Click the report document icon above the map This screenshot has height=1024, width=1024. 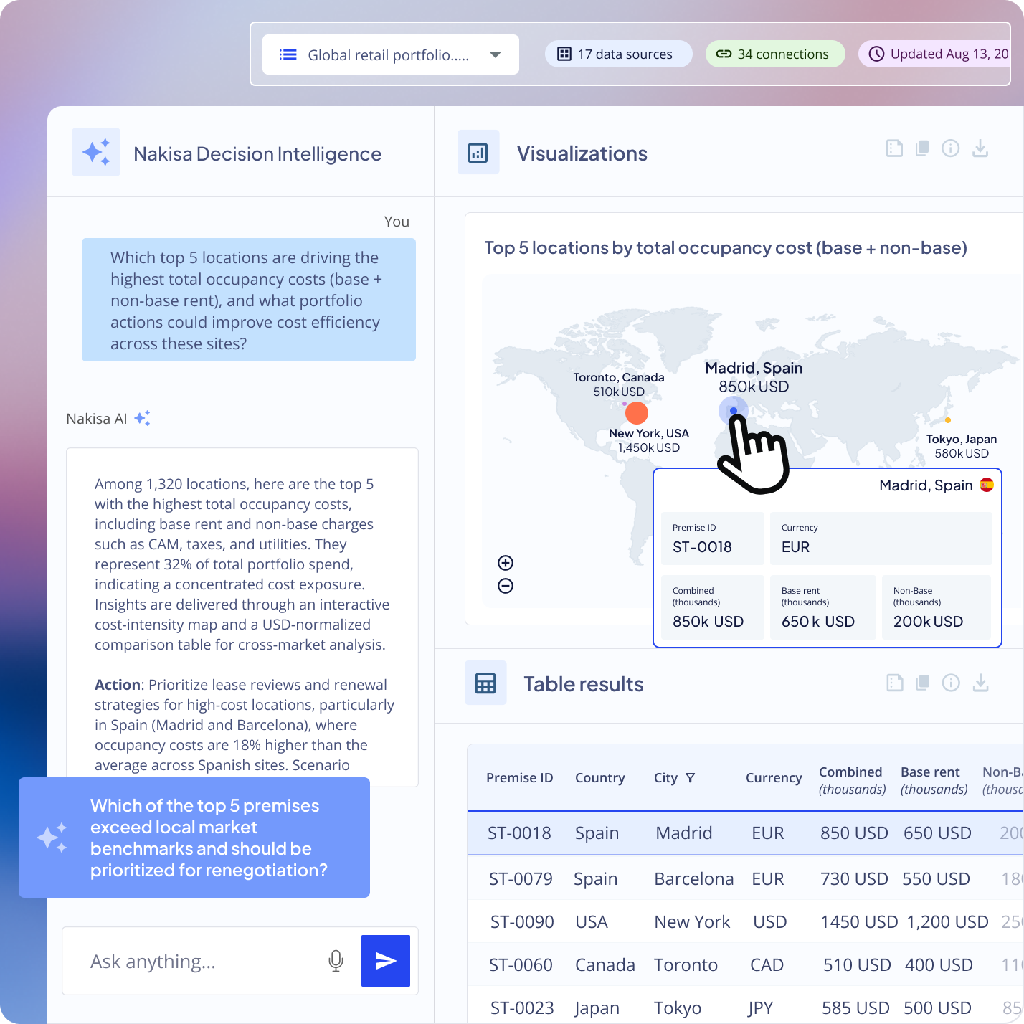tap(894, 148)
